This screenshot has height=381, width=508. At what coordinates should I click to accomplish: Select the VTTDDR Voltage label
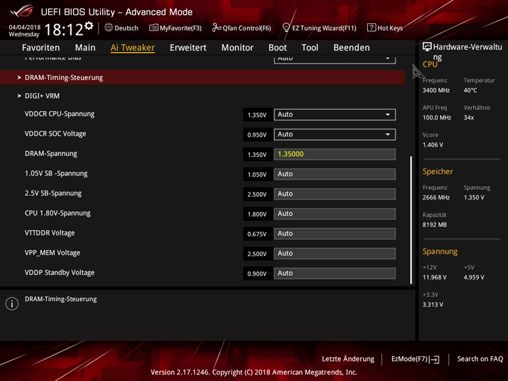pos(50,233)
